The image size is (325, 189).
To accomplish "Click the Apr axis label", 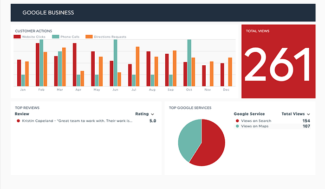I will coord(78,89).
